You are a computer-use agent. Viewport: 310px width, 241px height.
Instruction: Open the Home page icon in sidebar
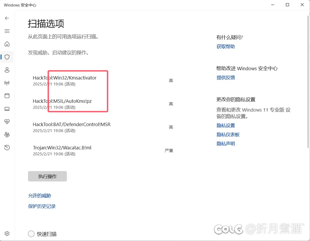pyautogui.click(x=7, y=44)
